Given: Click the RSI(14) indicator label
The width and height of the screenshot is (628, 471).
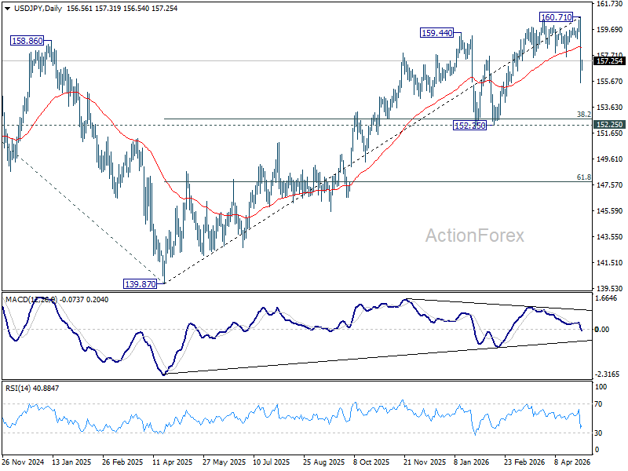Looking at the screenshot, I should [32, 388].
